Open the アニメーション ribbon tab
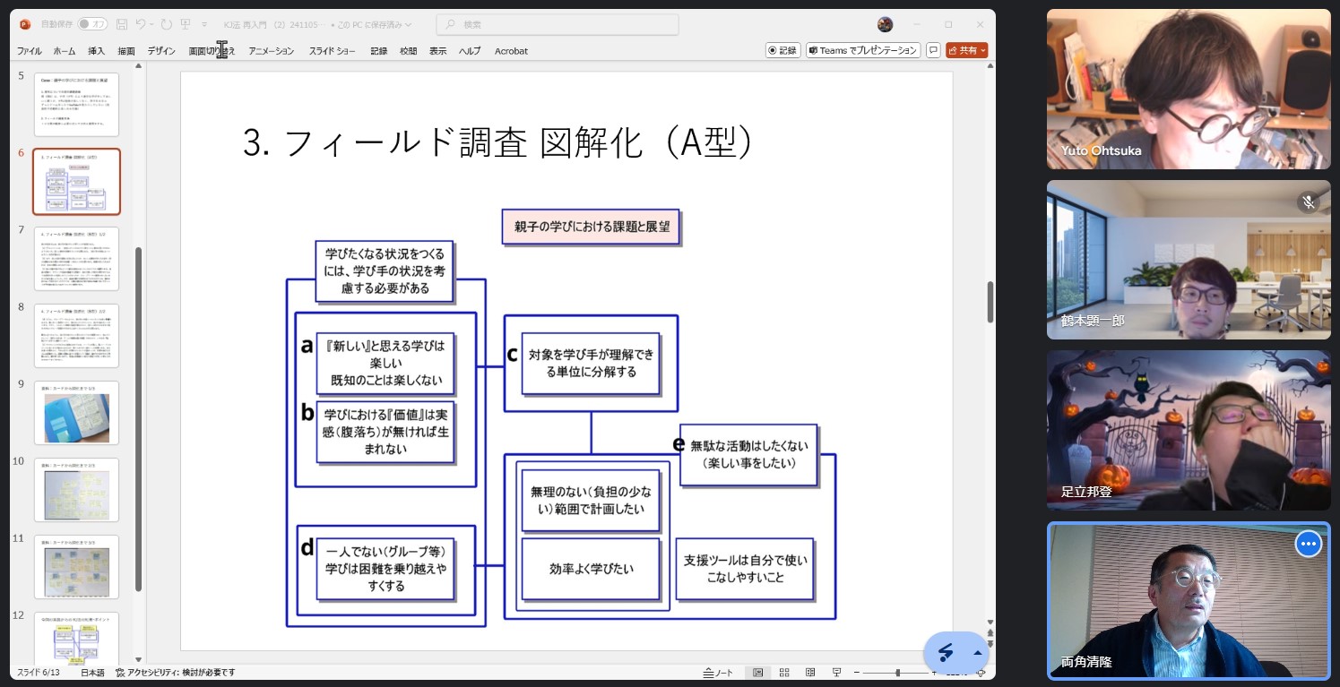 pyautogui.click(x=271, y=51)
